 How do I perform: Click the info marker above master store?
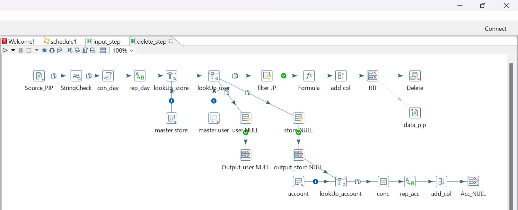(x=171, y=101)
